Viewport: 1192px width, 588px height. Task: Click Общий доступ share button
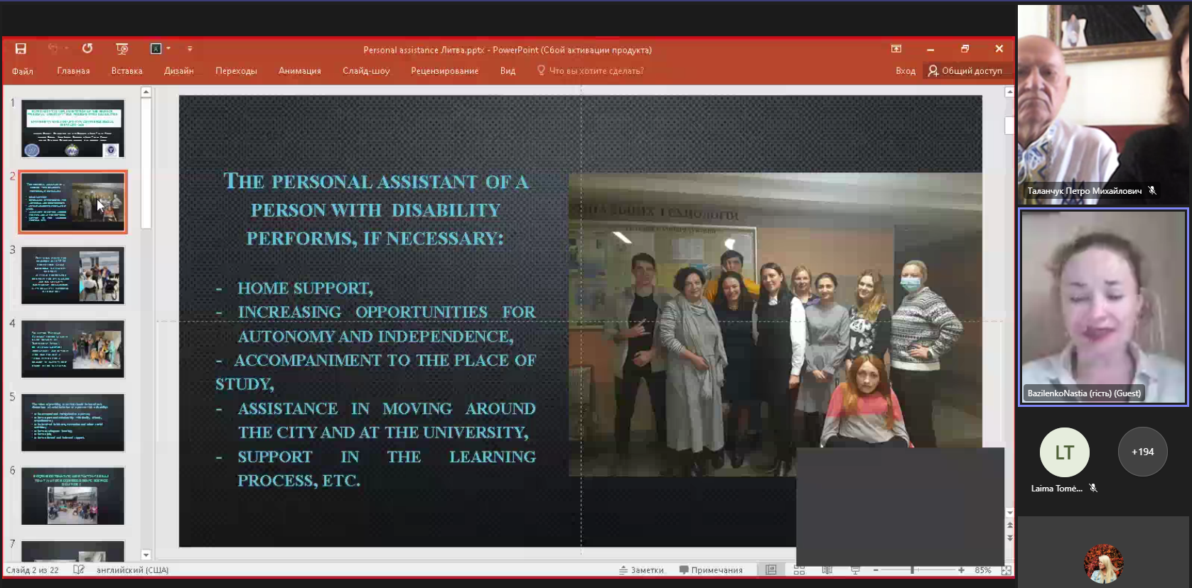pos(965,71)
